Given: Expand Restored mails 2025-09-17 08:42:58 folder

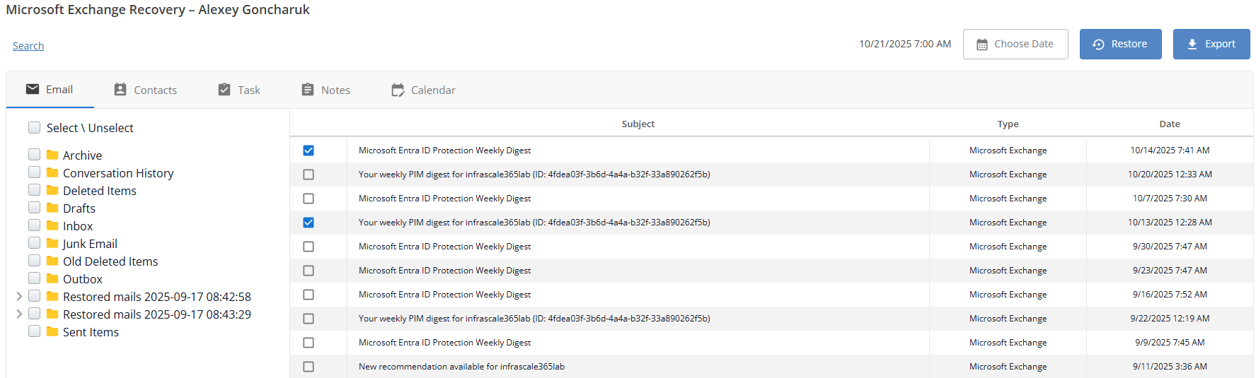Looking at the screenshot, I should [19, 296].
